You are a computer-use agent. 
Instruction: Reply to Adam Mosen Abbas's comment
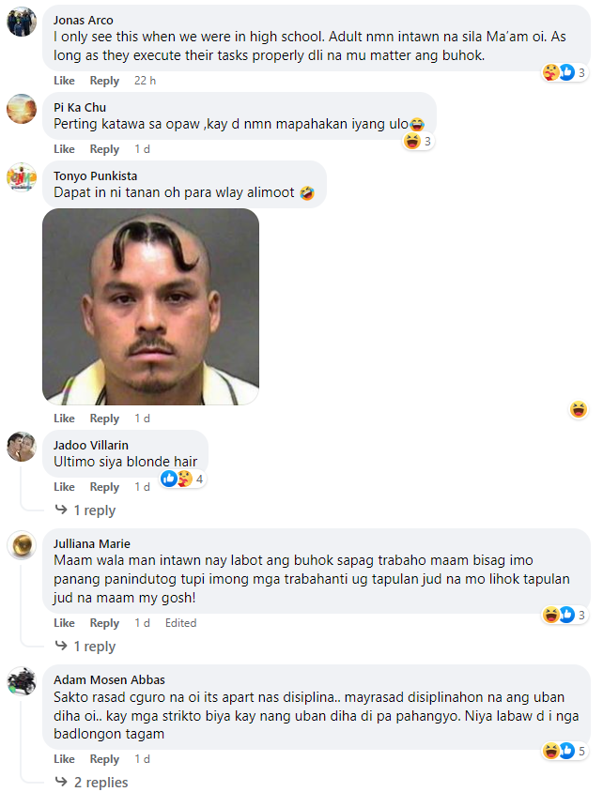point(104,758)
